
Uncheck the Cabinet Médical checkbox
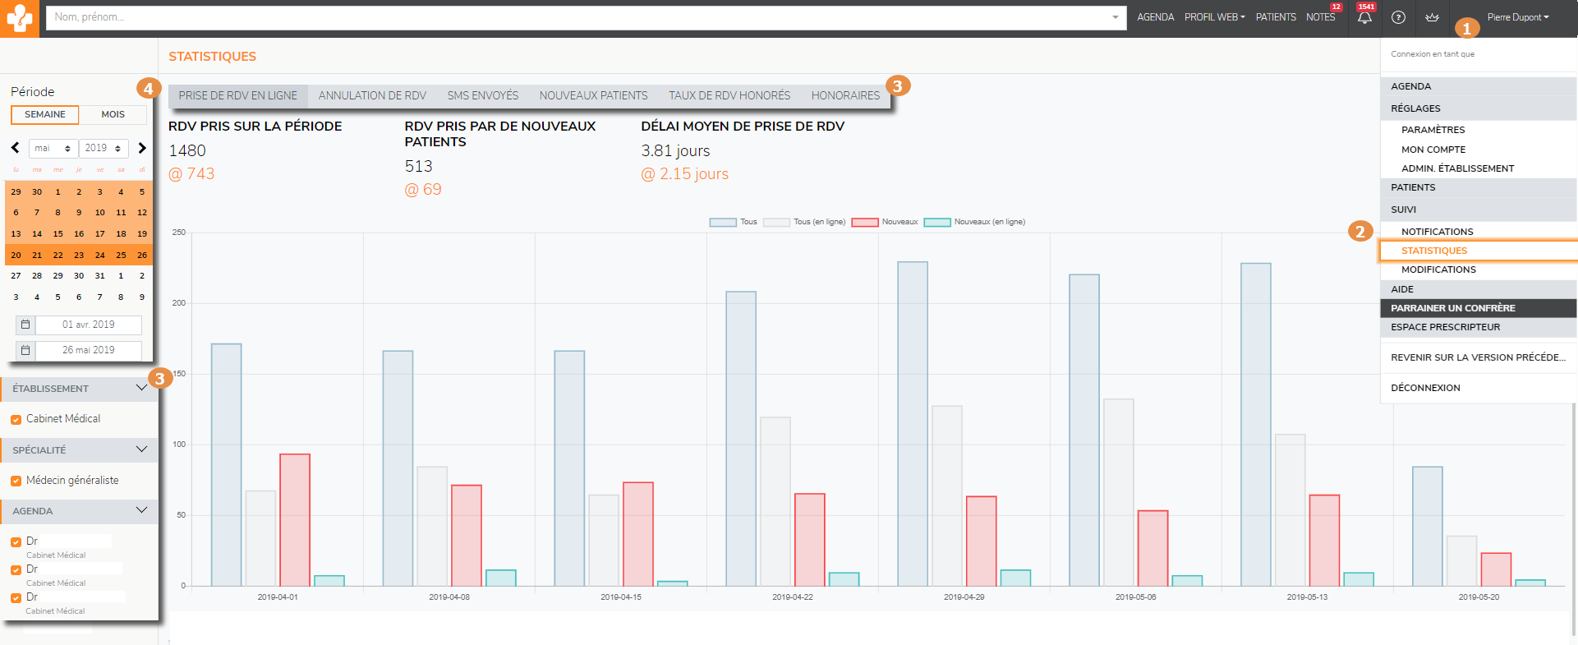click(x=16, y=420)
